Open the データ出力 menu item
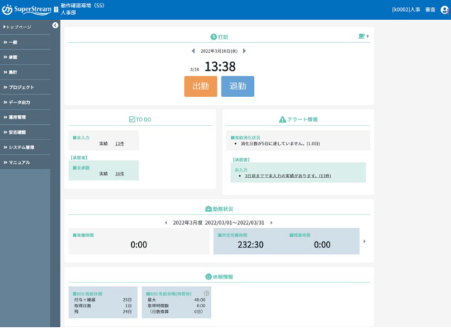The image size is (451, 328). pyautogui.click(x=25, y=102)
